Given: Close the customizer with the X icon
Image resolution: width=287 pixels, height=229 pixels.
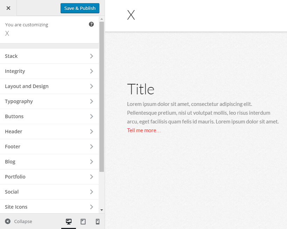Looking at the screenshot, I should [8, 8].
